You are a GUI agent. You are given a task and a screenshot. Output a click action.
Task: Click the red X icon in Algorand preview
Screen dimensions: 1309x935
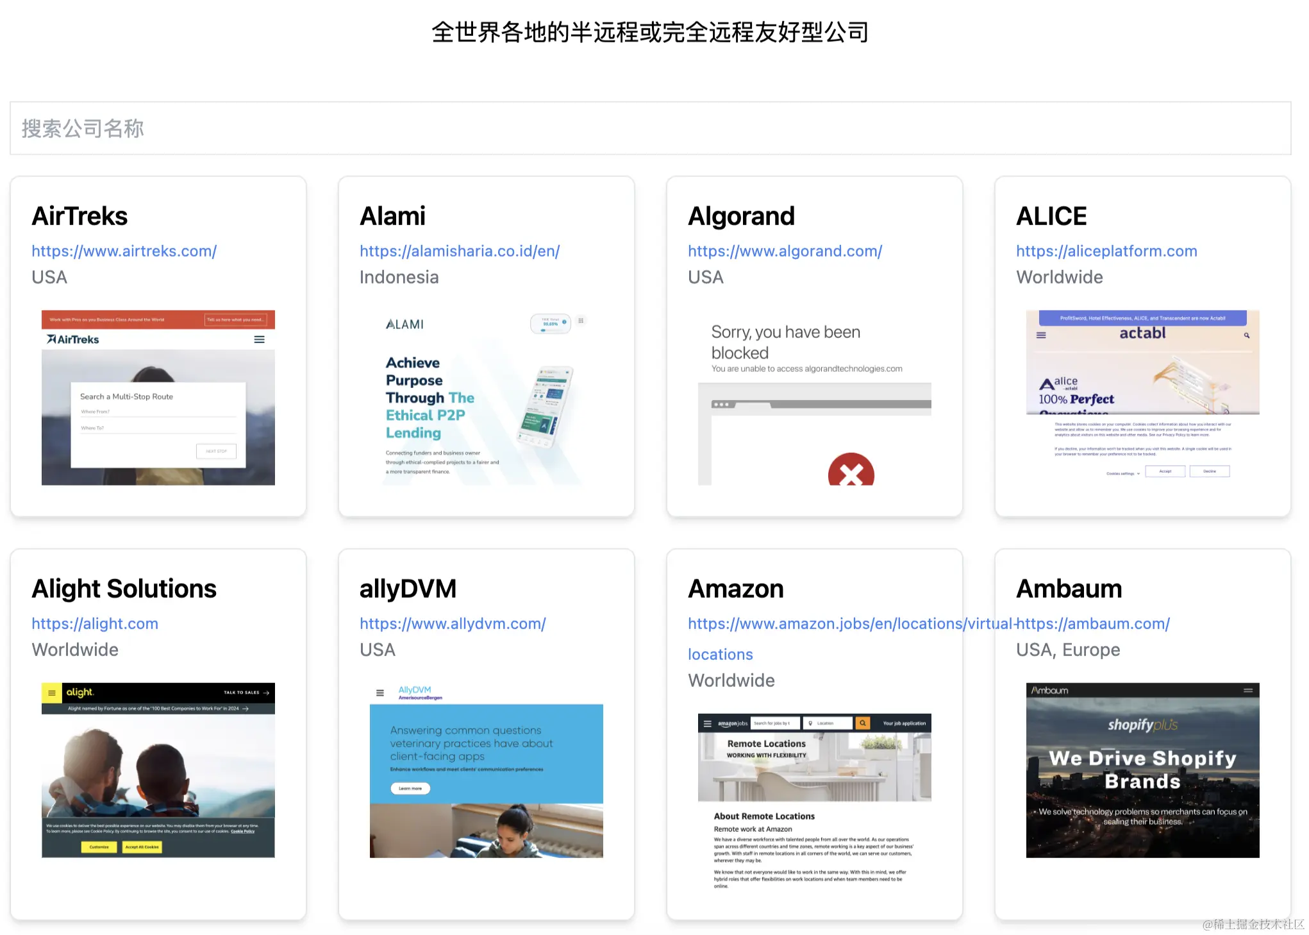(x=851, y=472)
